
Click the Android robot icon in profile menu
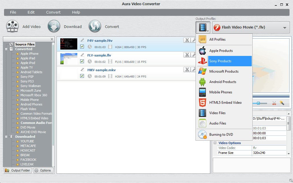[x=202, y=82]
